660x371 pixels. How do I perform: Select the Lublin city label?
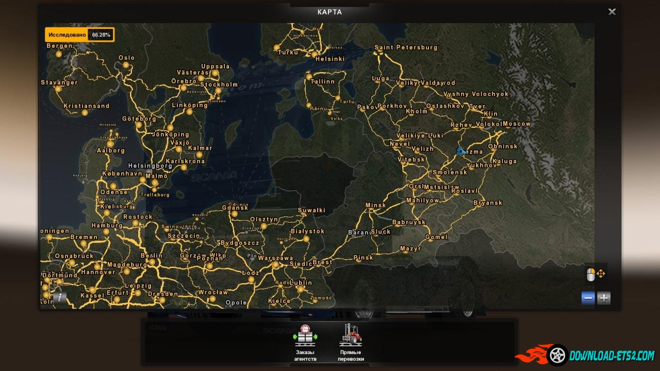pyautogui.click(x=301, y=282)
